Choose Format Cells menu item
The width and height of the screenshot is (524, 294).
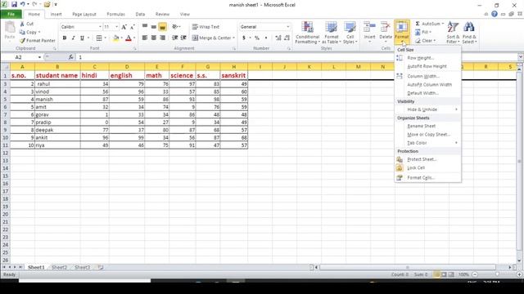pyautogui.click(x=427, y=178)
